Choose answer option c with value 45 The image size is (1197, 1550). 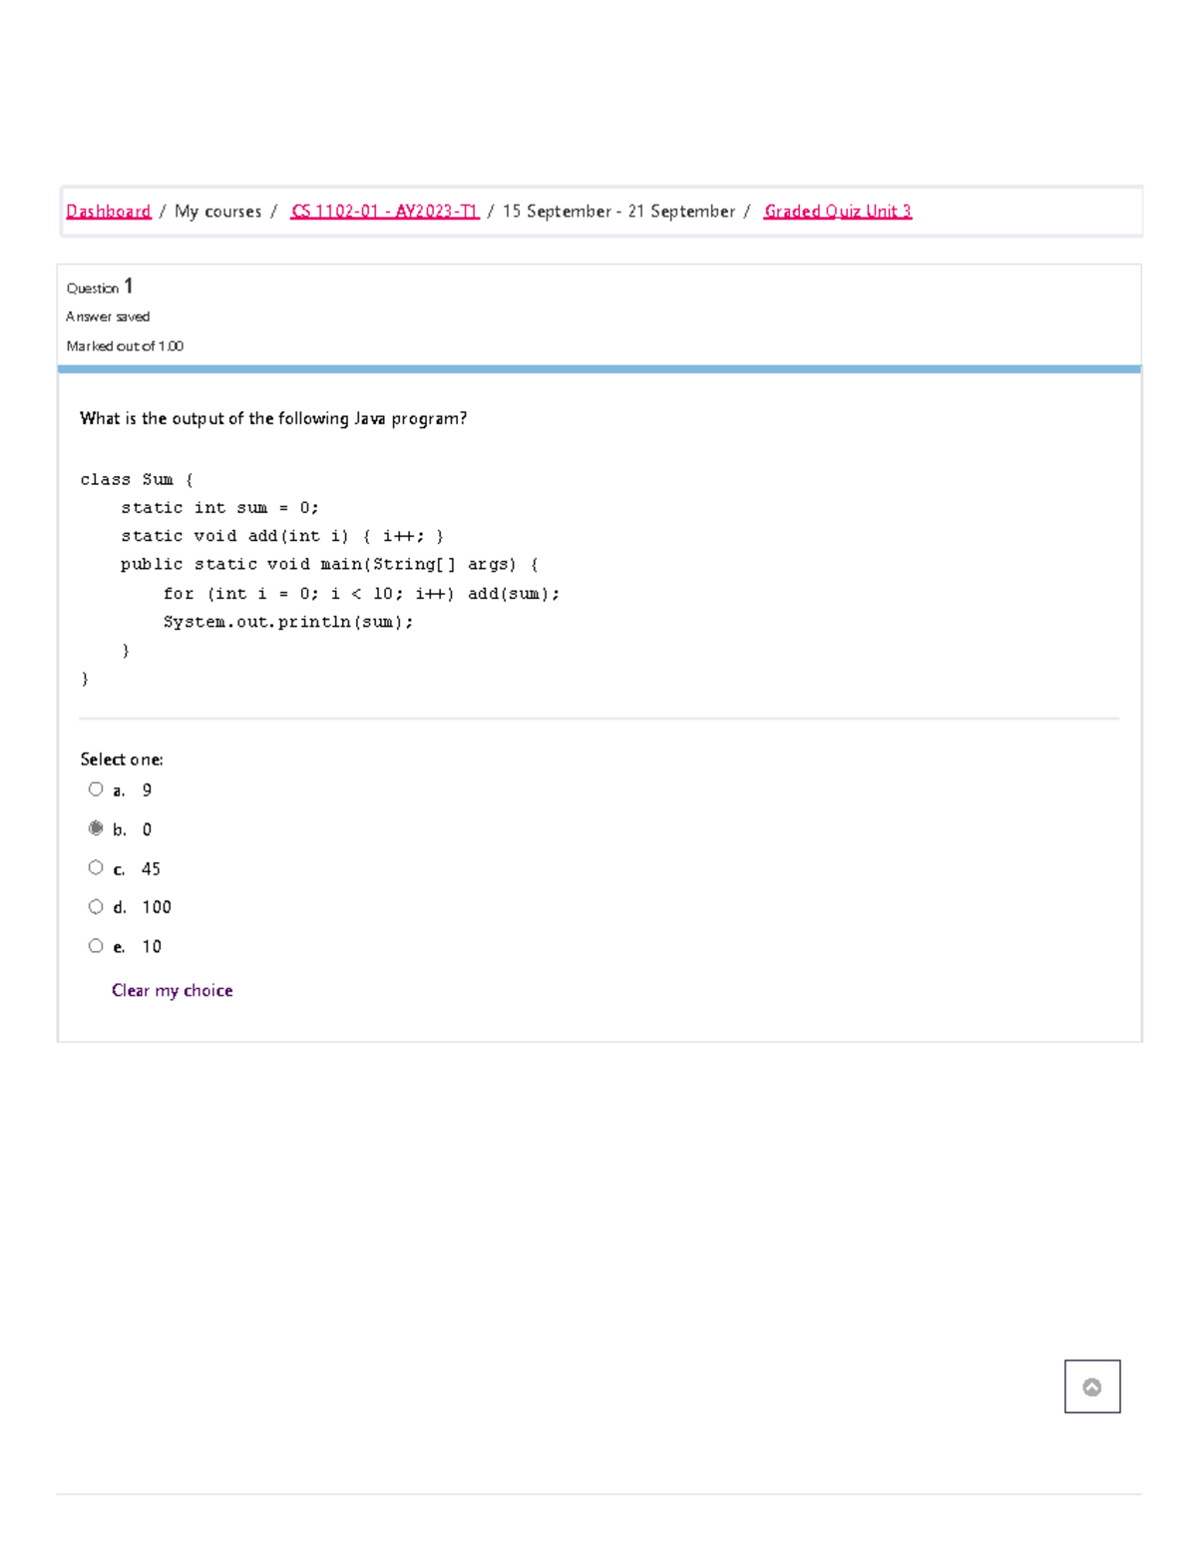[96, 867]
